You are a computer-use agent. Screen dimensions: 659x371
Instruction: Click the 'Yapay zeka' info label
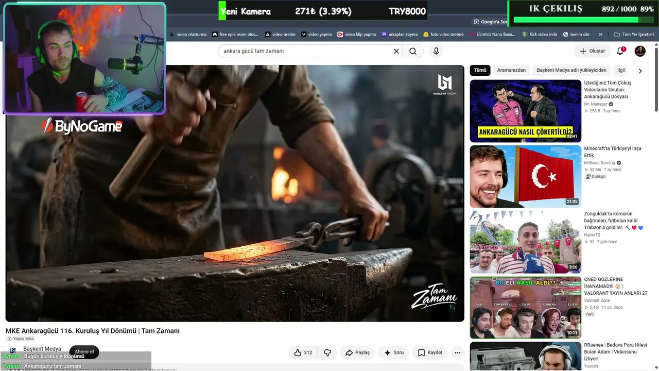[x=21, y=339]
